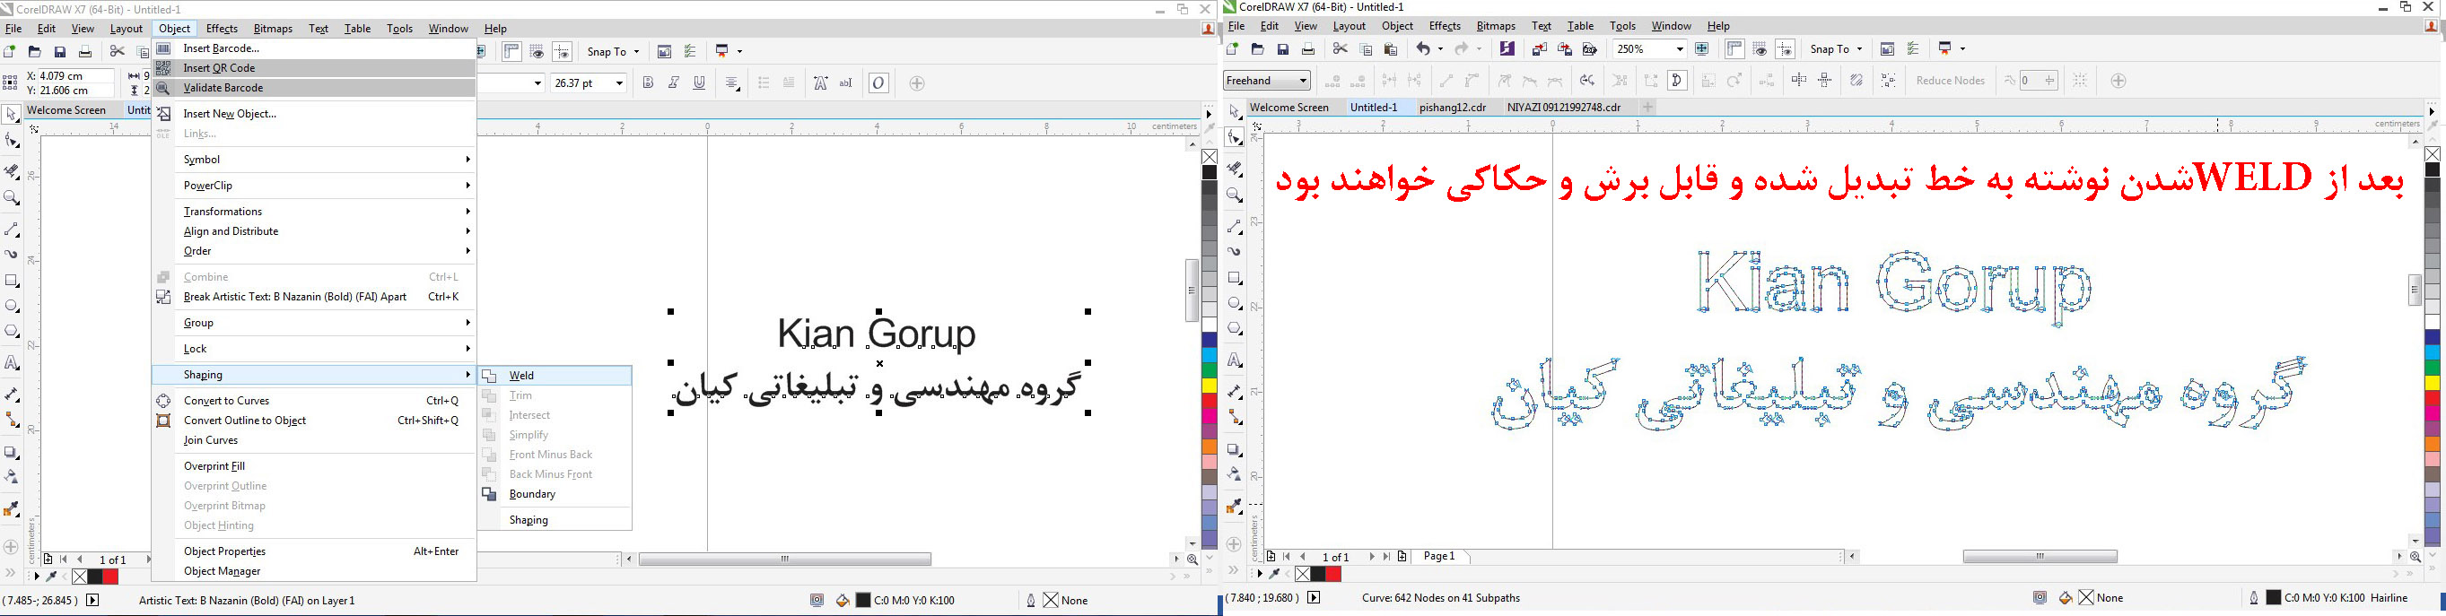2446x616 pixels.
Task: Click Publish to PDF icon
Action: [1591, 49]
